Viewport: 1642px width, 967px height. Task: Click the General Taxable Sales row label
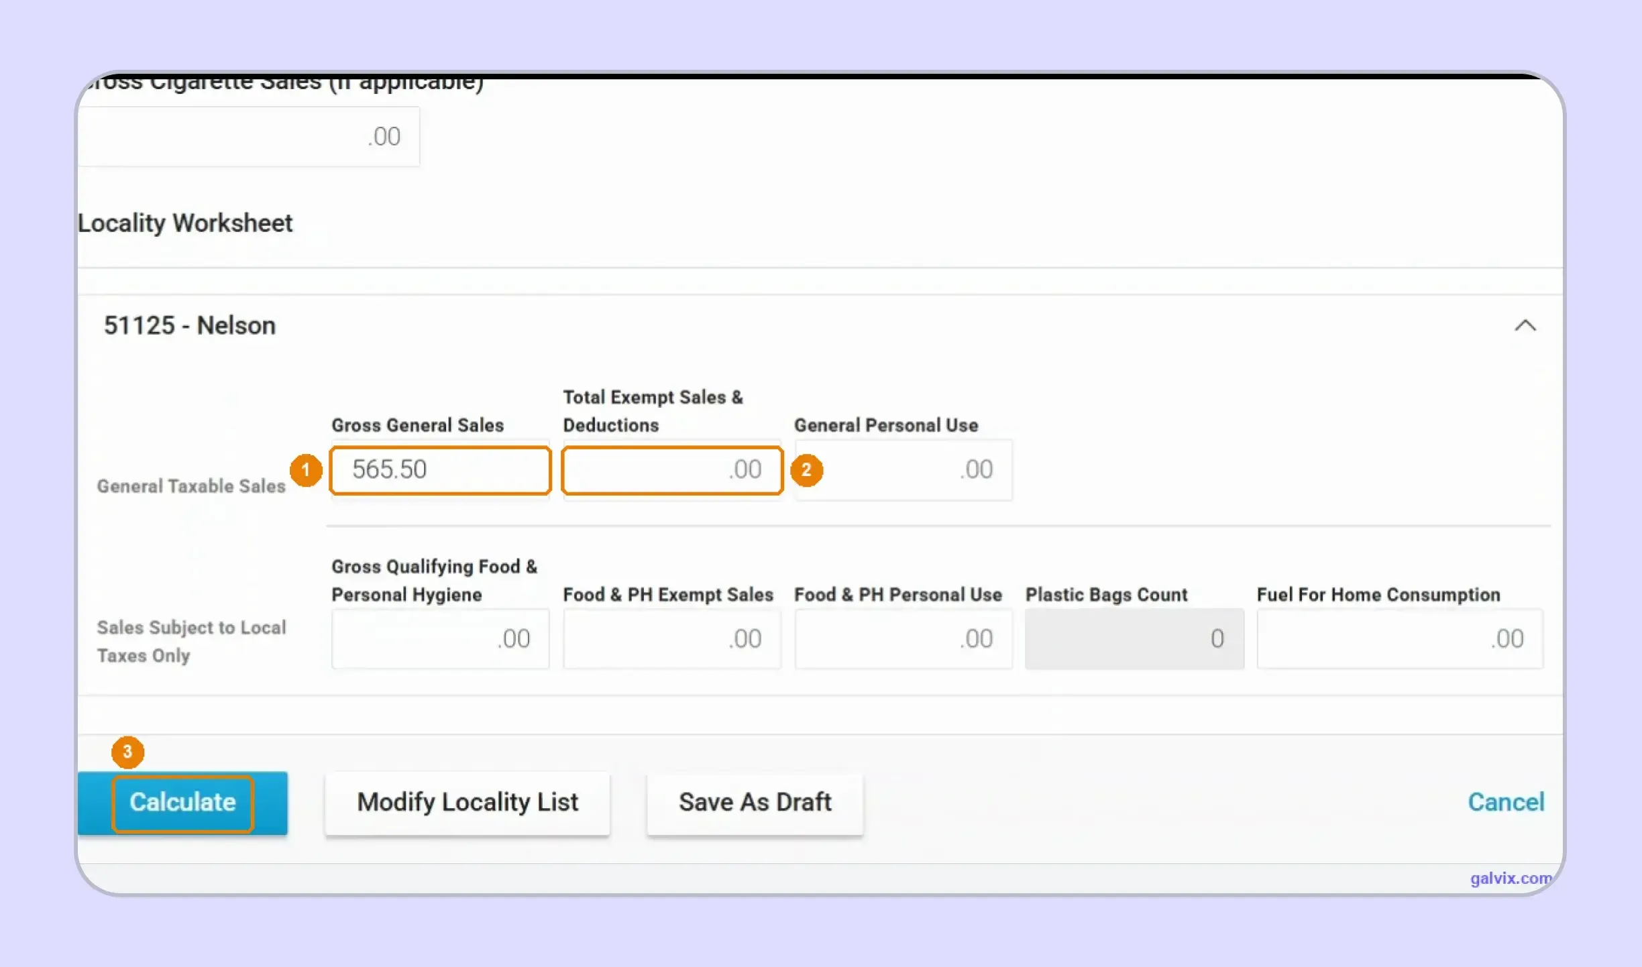pyautogui.click(x=191, y=486)
